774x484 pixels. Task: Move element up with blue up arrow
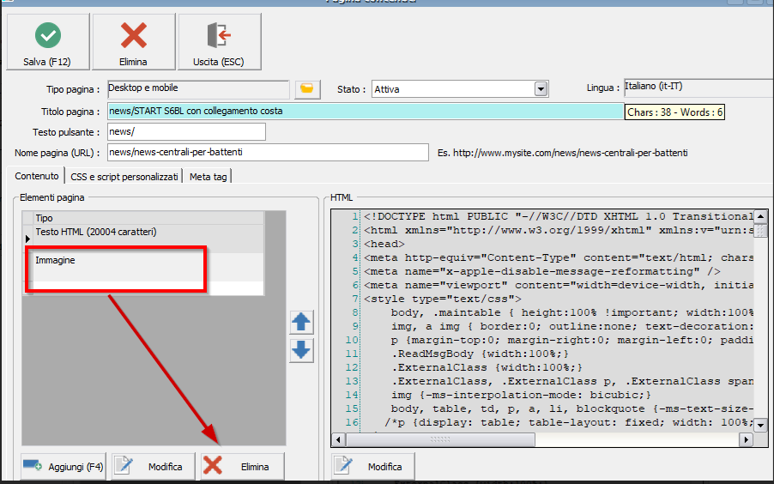click(301, 322)
